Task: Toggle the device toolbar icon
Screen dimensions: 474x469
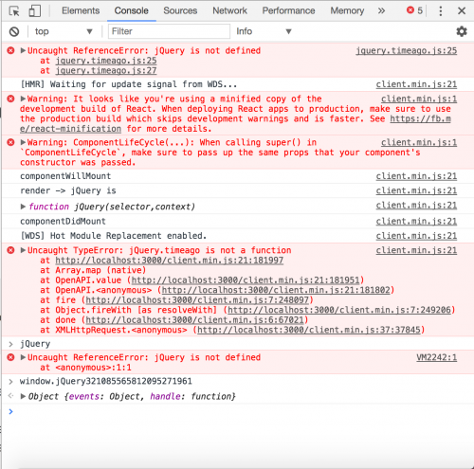Action: coord(35,11)
